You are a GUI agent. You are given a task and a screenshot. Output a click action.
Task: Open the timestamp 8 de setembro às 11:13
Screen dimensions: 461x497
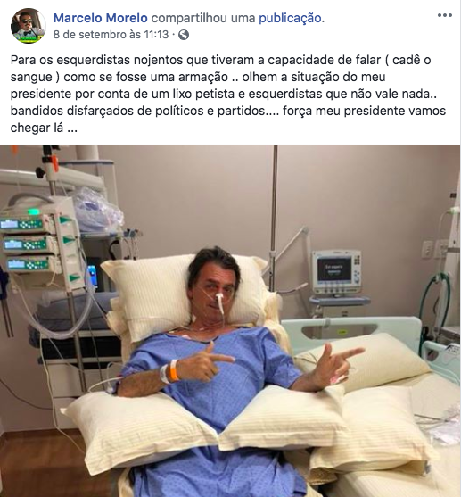click(111, 34)
